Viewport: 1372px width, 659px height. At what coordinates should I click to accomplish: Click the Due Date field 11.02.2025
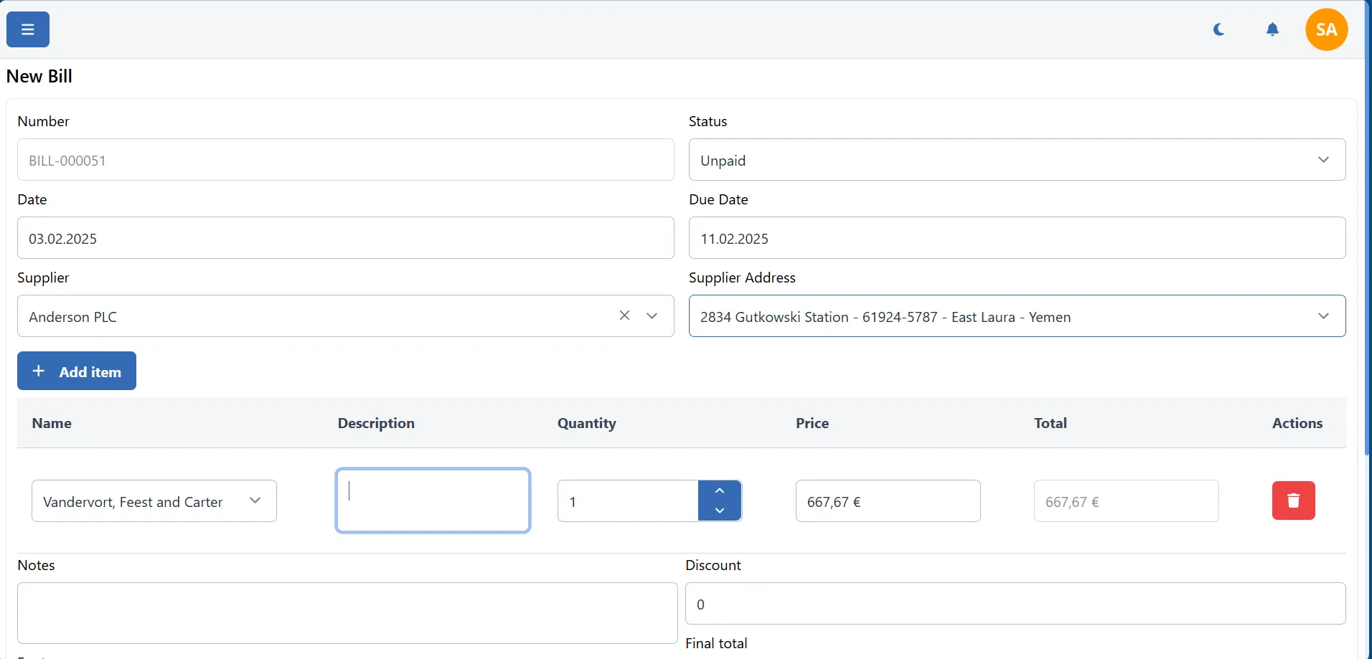(x=1016, y=238)
